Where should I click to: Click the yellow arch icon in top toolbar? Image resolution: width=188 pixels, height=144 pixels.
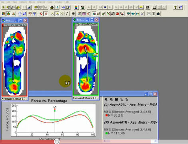point(141,7)
